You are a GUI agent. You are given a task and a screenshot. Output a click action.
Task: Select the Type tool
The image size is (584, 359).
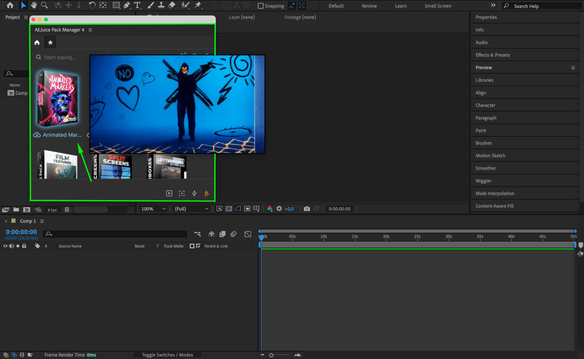(x=137, y=5)
